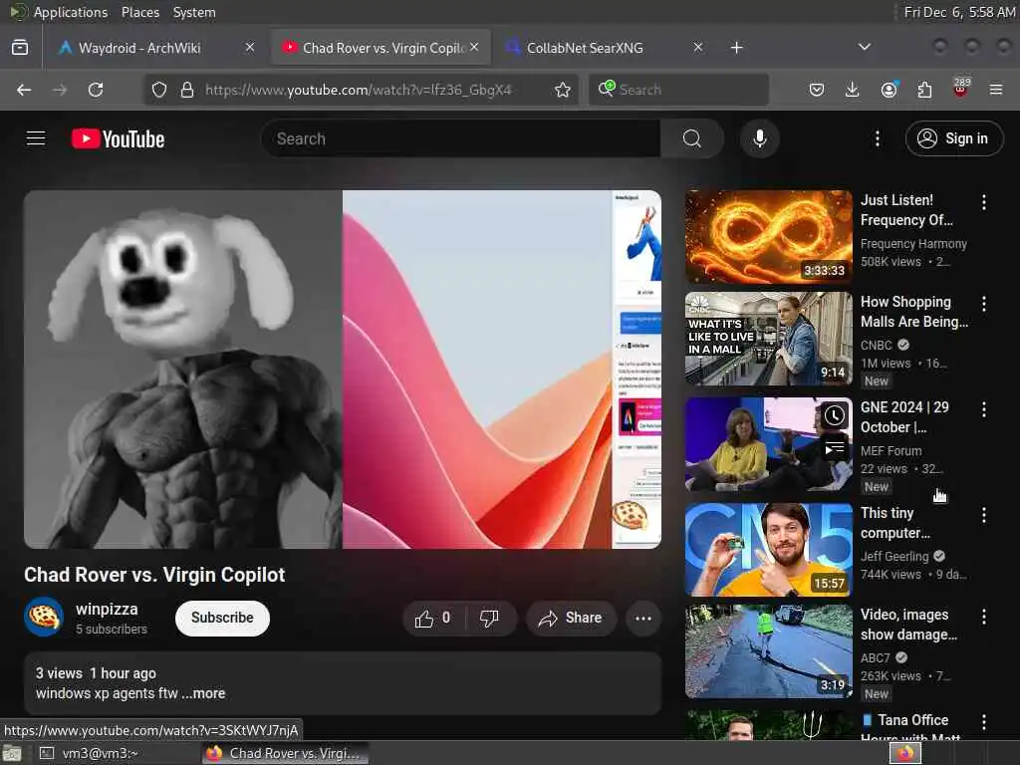The height and width of the screenshot is (765, 1020).
Task: Open more actions ellipsis beside Share
Action: pyautogui.click(x=643, y=618)
